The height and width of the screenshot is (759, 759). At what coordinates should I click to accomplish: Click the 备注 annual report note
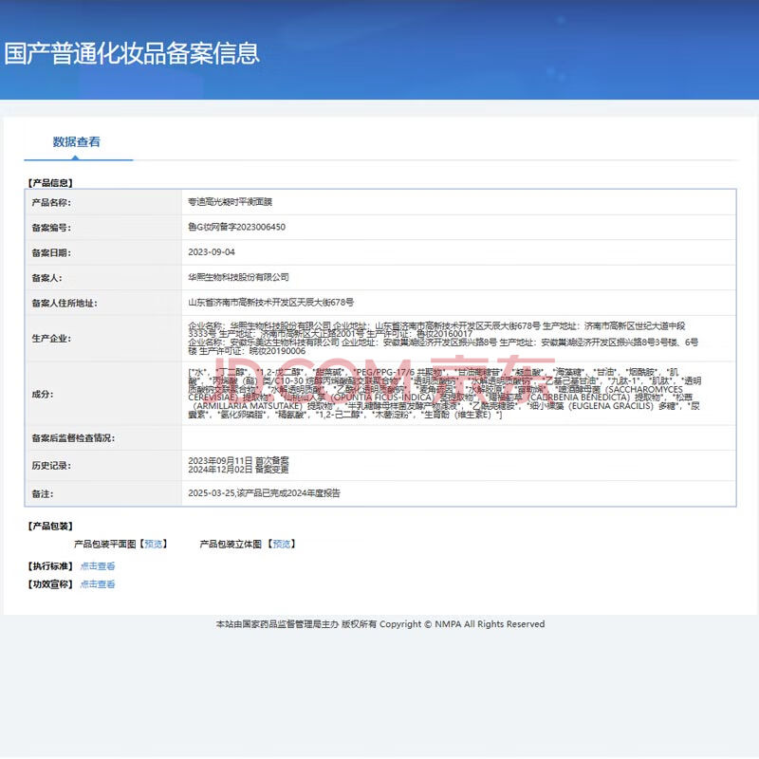click(265, 493)
